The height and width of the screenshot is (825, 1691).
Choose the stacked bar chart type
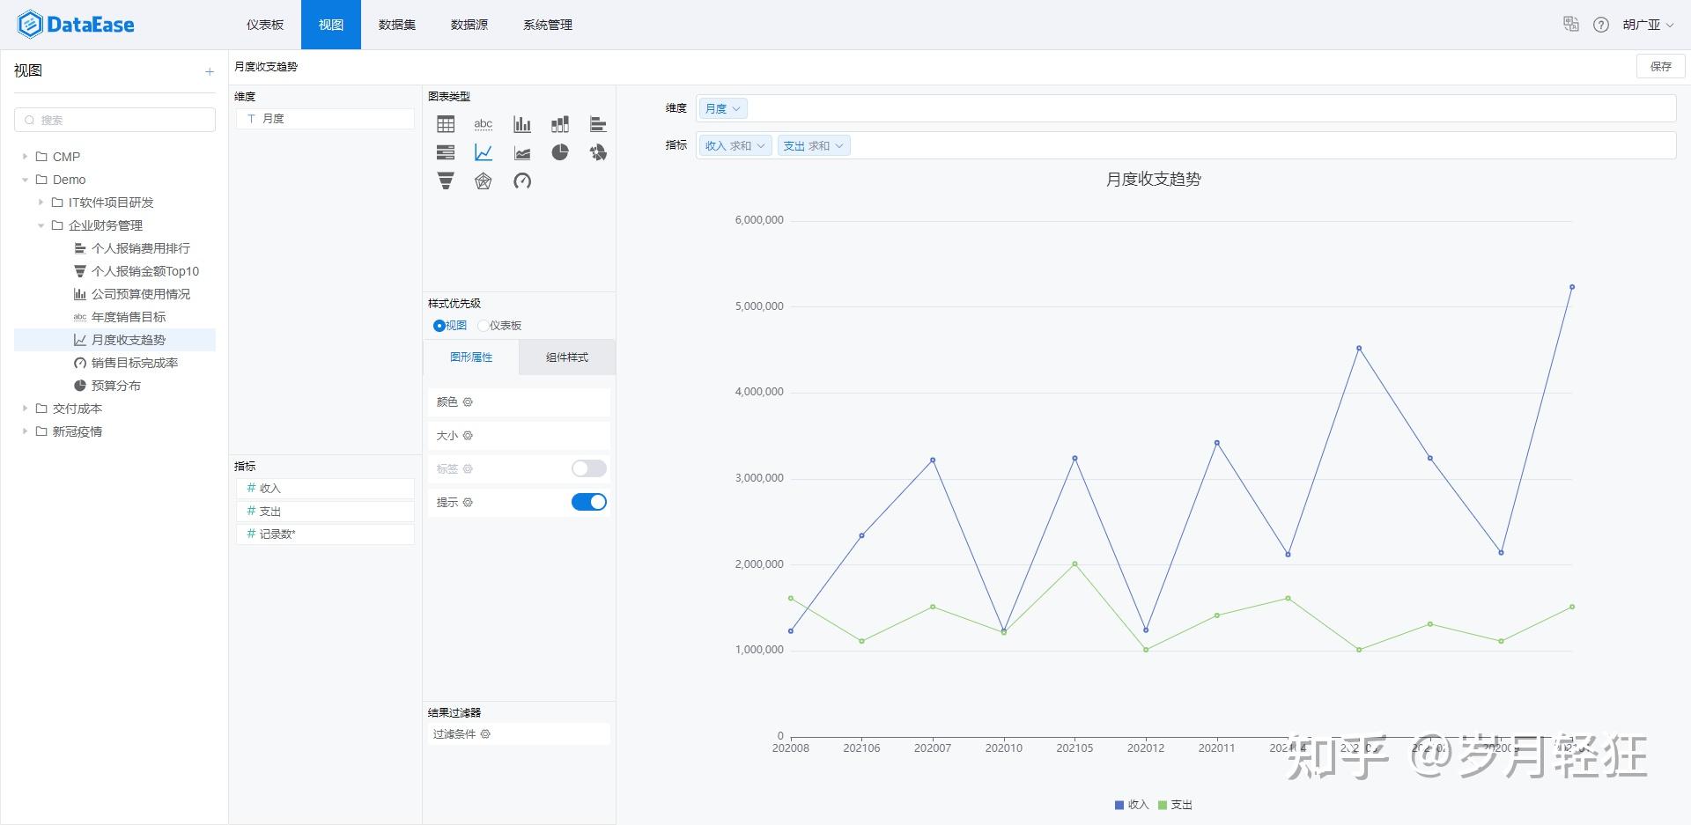(x=560, y=124)
